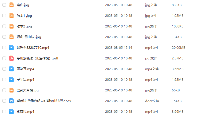The height and width of the screenshot is (121, 210).
Task: Click the video icon for 紫薇讳.mp4
Action: pyautogui.click(x=11, y=112)
